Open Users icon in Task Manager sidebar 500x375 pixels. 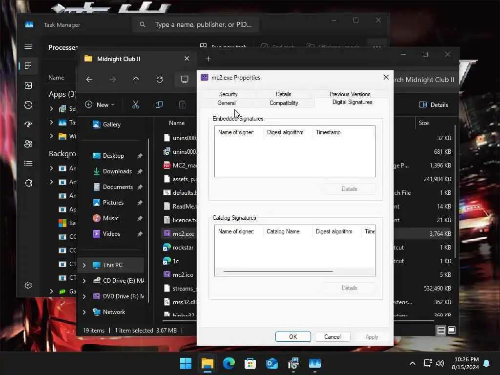(x=28, y=144)
